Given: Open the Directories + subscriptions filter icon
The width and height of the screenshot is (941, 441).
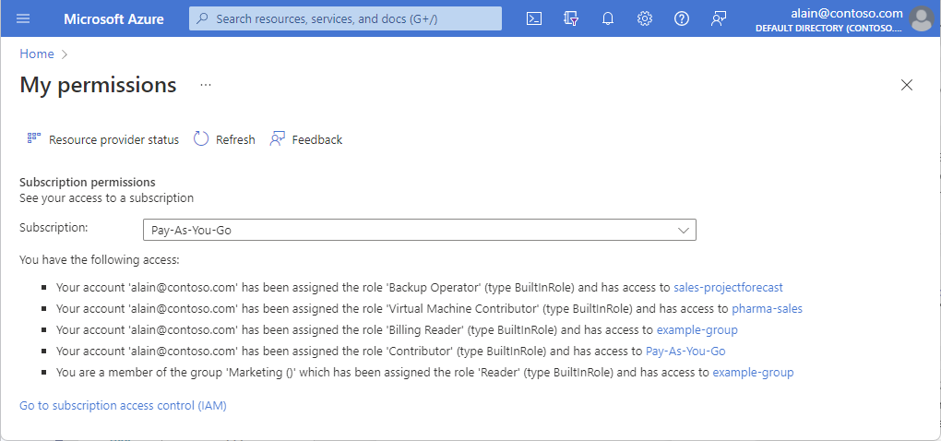Looking at the screenshot, I should [571, 18].
